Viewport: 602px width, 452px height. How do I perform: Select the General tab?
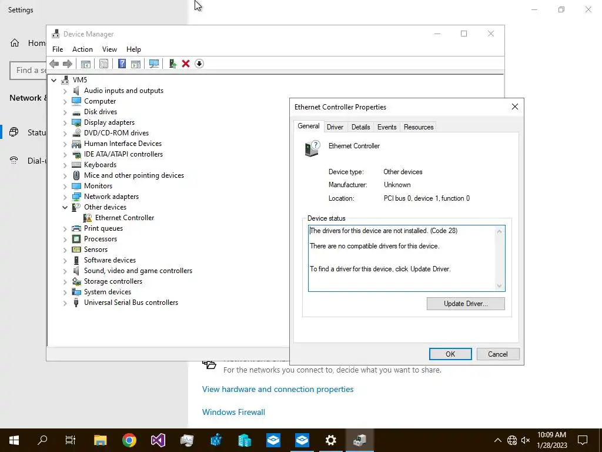[308, 126]
